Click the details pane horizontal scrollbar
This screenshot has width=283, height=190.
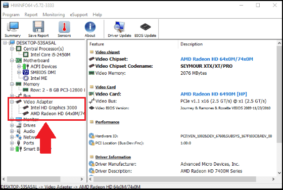[x=175, y=179]
